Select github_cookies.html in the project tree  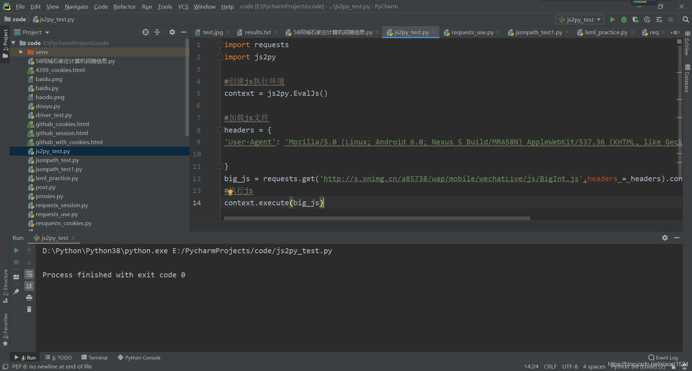[x=62, y=124]
